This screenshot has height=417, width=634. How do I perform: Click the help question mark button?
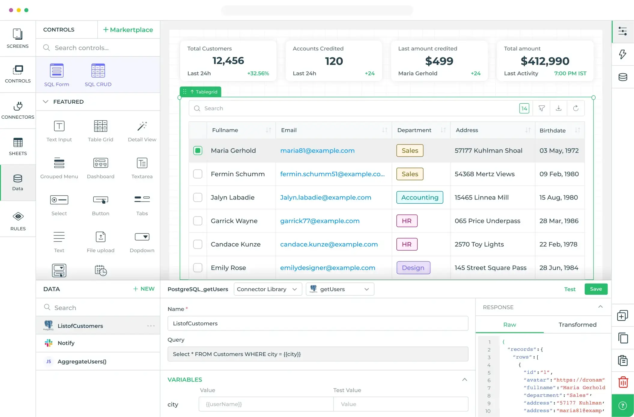[622, 405]
